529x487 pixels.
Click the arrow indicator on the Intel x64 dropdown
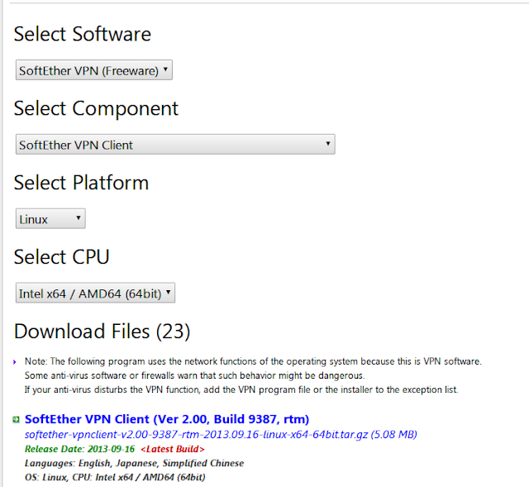pos(168,292)
